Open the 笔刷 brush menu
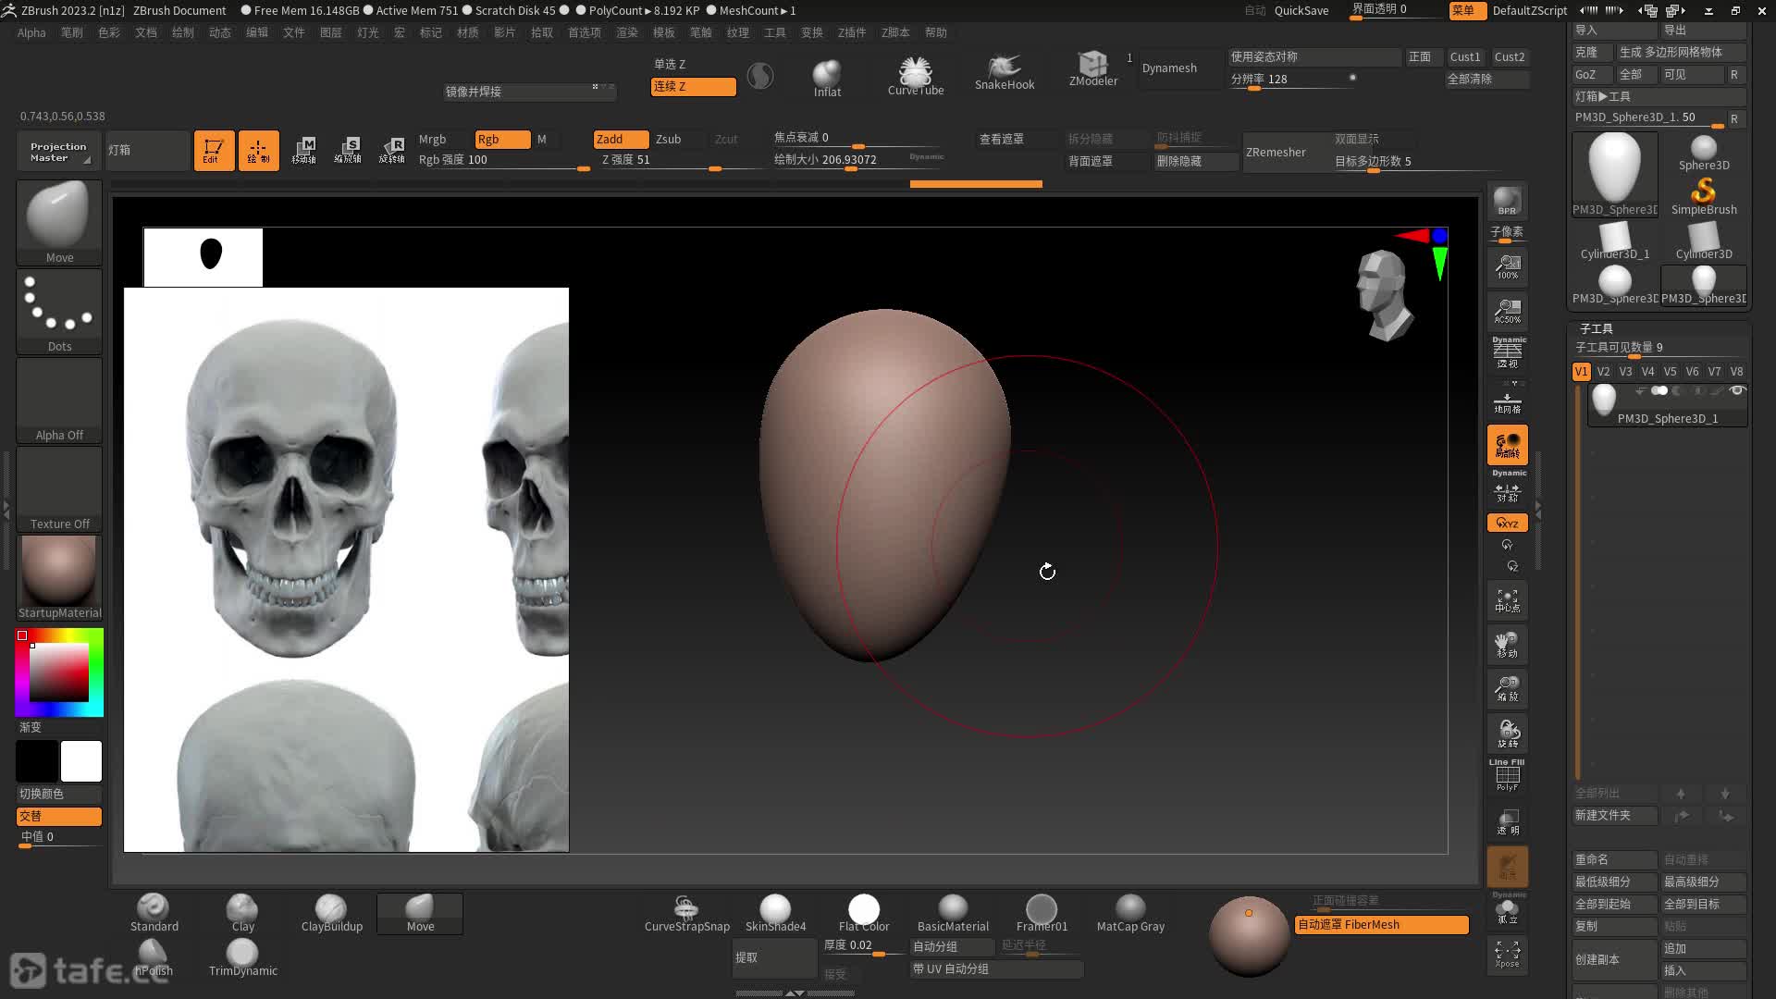 click(72, 32)
